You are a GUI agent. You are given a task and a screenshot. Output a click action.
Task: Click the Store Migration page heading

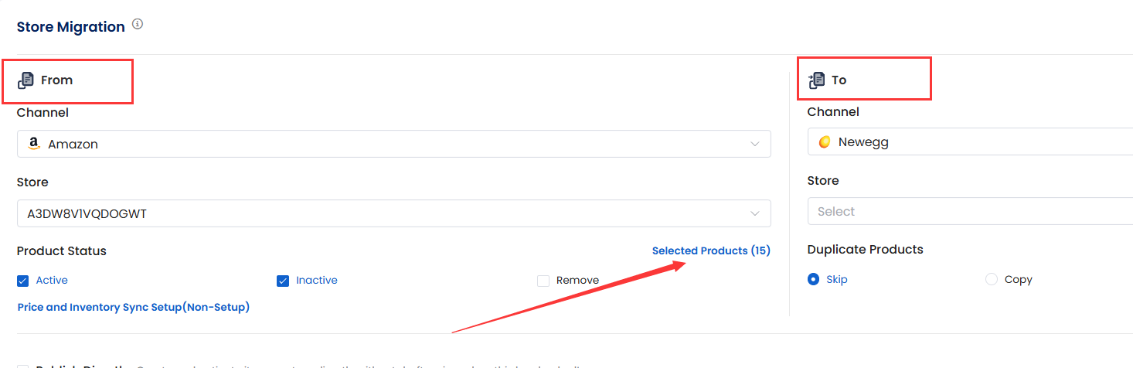pyautogui.click(x=71, y=27)
